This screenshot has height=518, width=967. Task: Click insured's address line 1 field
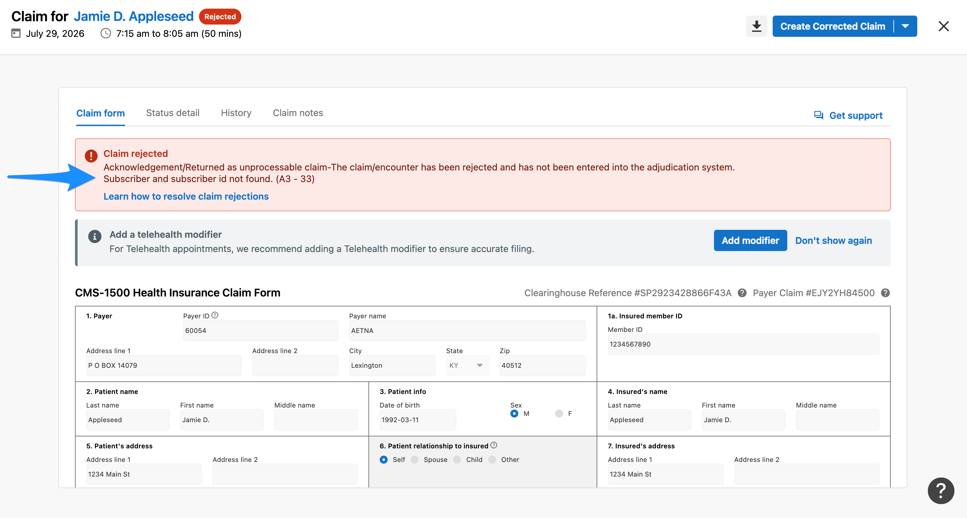click(x=666, y=474)
